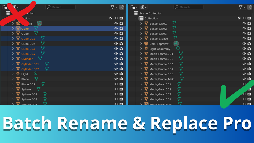Hide Cylinder in viewport via eye icon
The image size is (254, 143).
point(116,59)
